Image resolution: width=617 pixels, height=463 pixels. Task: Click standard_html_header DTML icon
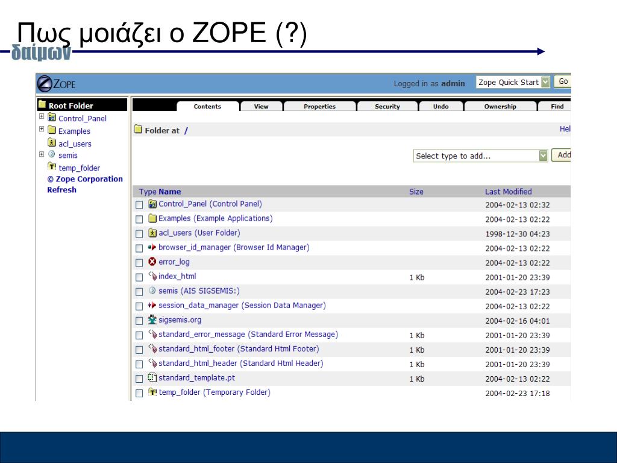pyautogui.click(x=152, y=363)
